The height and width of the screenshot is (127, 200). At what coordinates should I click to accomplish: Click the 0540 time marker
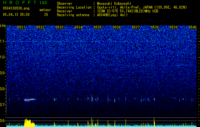(x=193, y=27)
